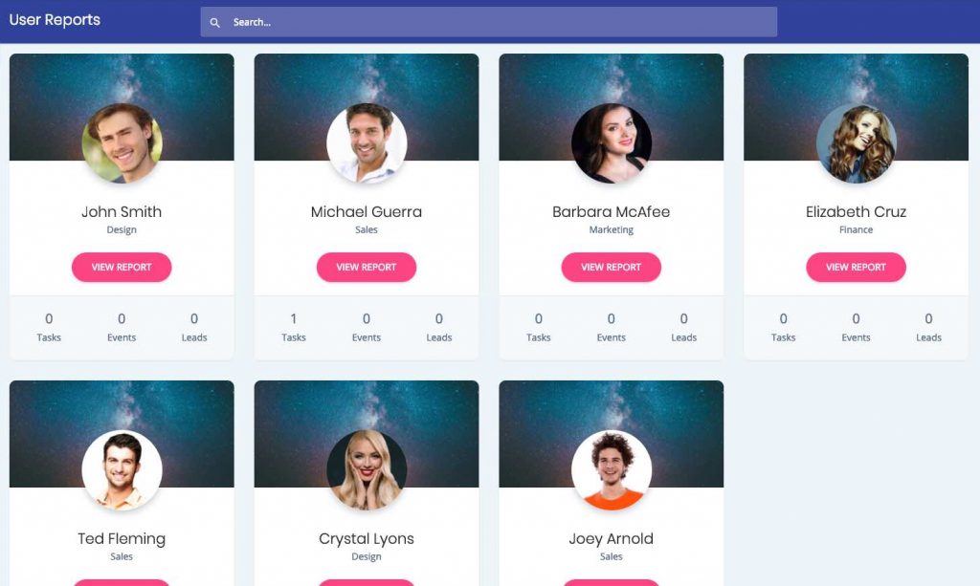View report for Elizabeth Cruz
Image resolution: width=980 pixels, height=586 pixels.
click(x=857, y=267)
